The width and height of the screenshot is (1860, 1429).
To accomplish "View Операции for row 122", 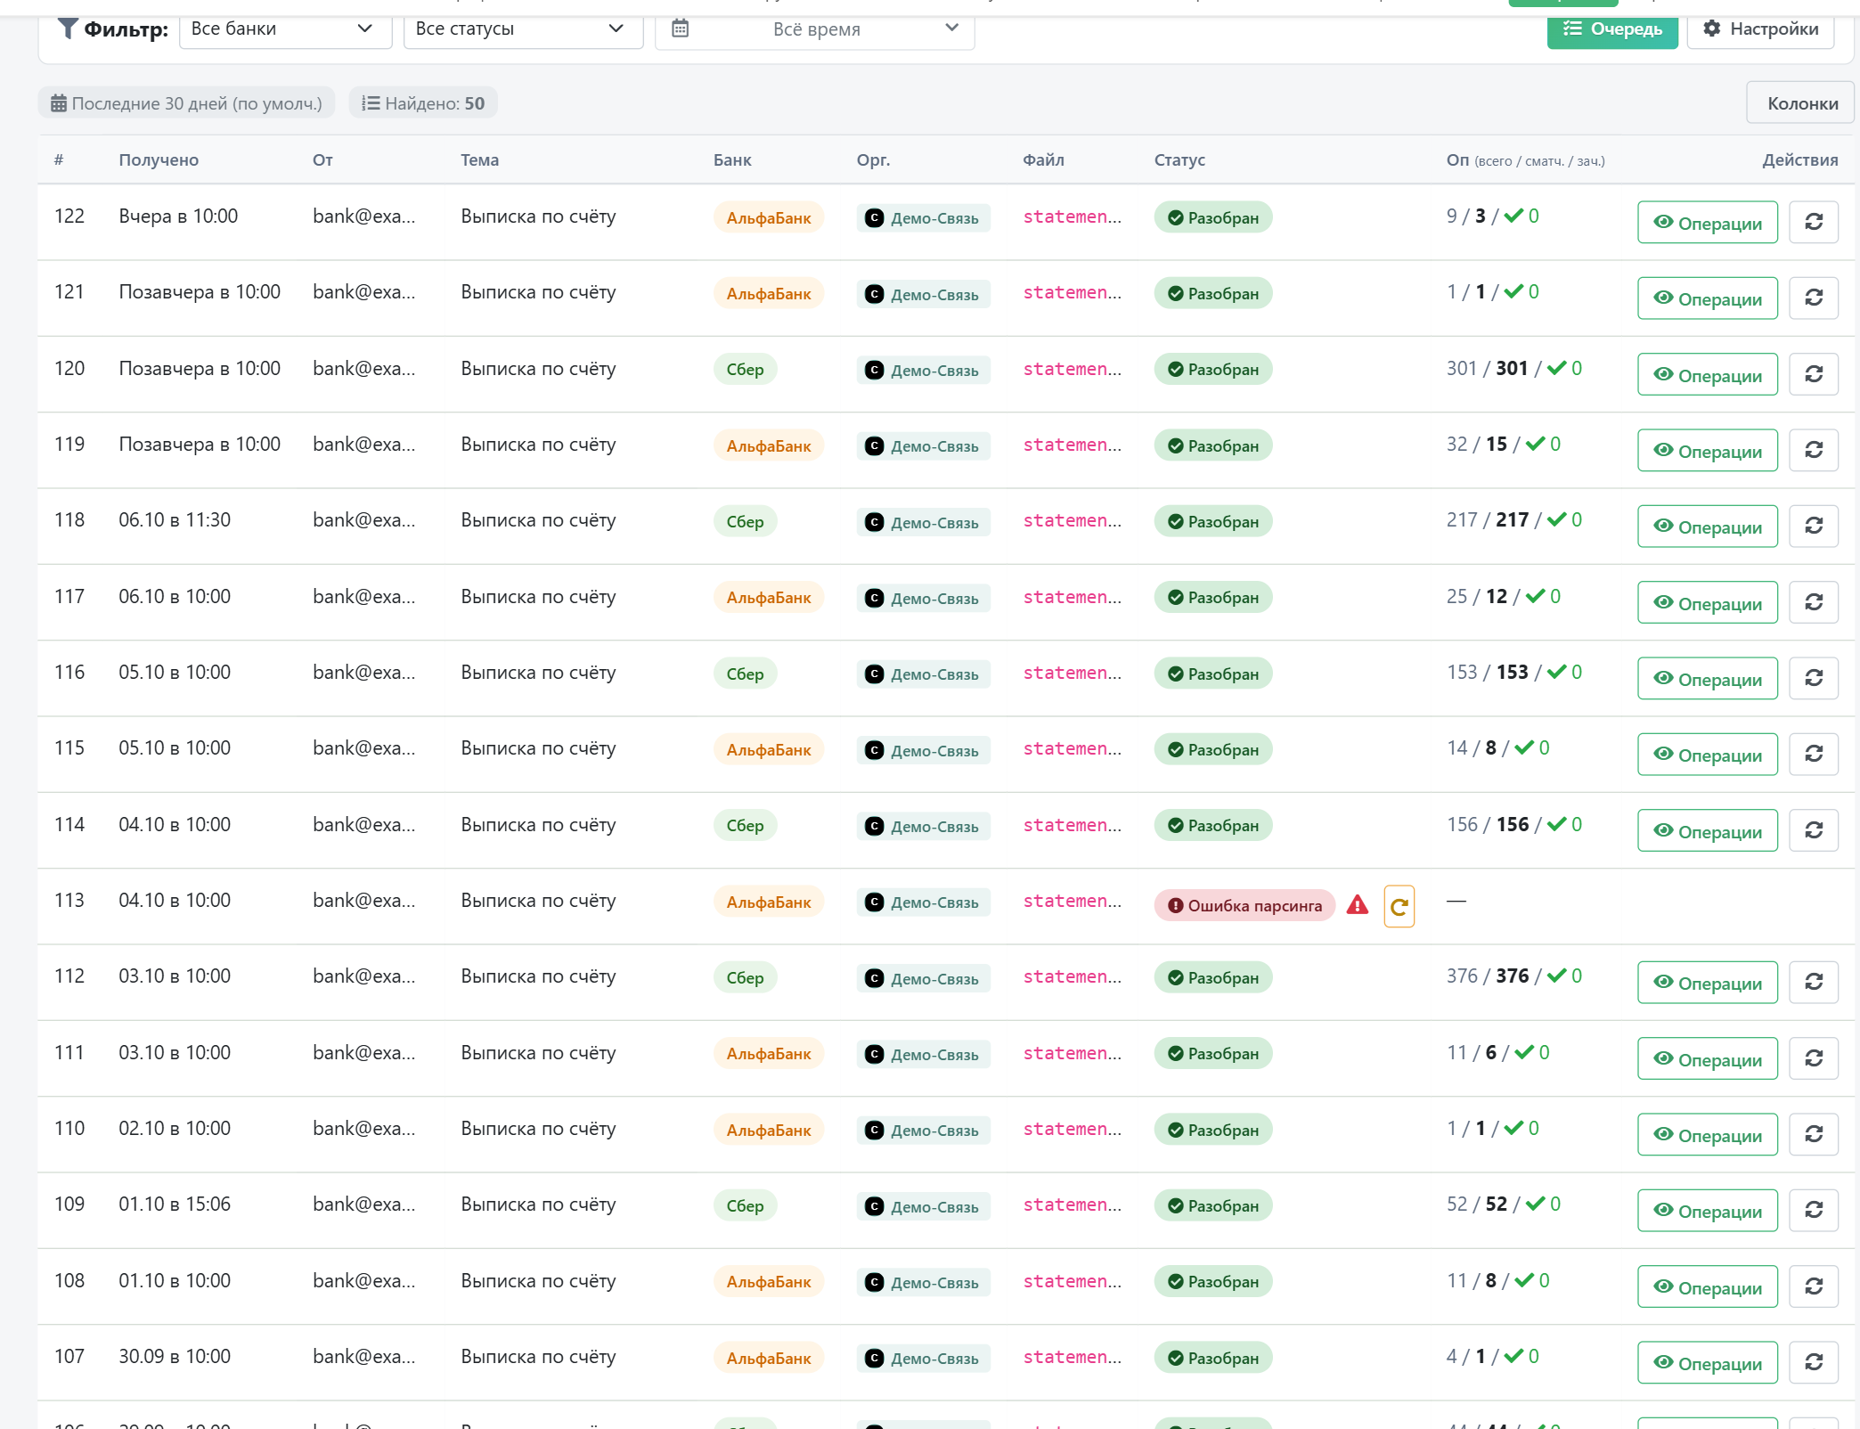I will tap(1707, 223).
